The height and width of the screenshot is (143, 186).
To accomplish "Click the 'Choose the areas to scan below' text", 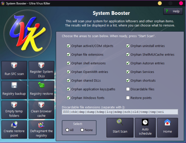I will [109, 36].
